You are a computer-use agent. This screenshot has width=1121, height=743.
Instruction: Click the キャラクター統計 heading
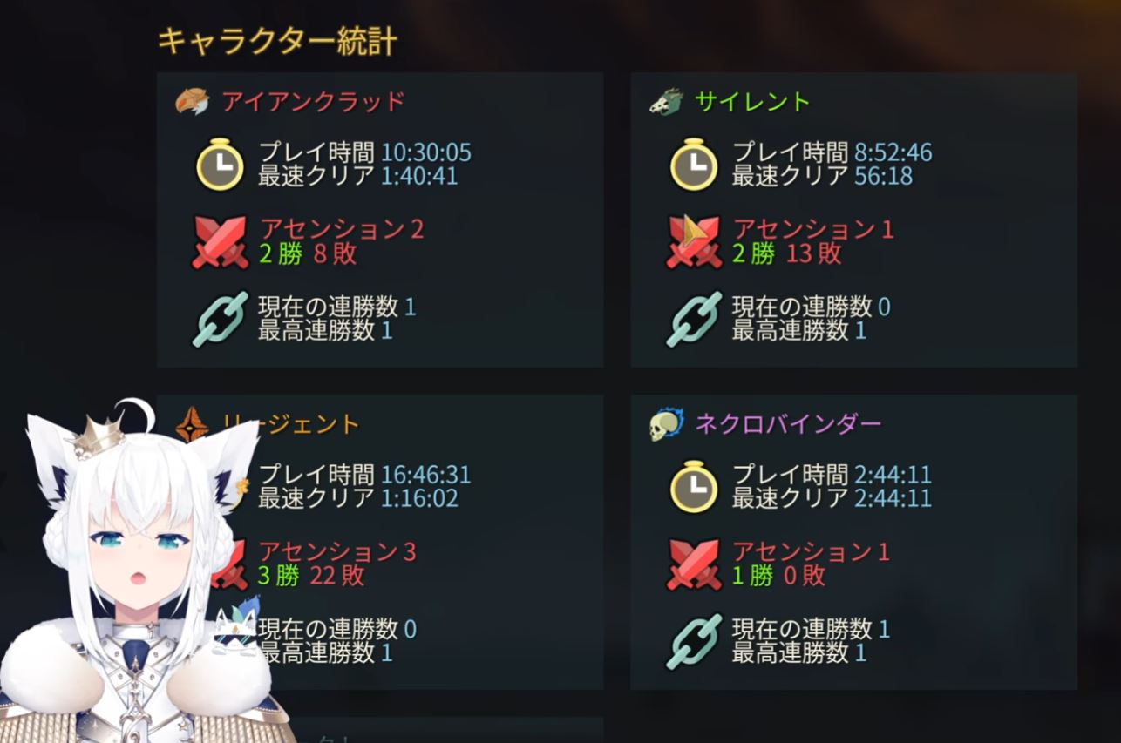click(x=277, y=40)
